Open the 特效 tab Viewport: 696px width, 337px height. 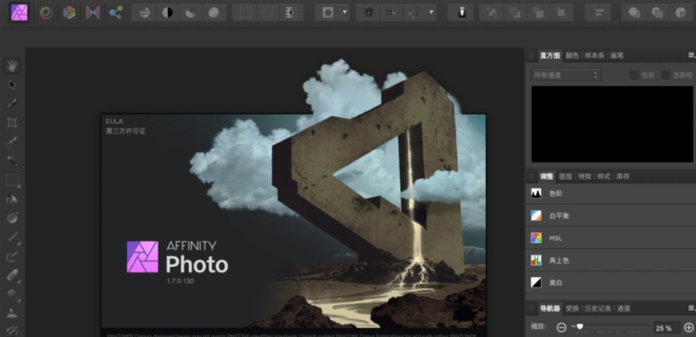[x=585, y=177]
